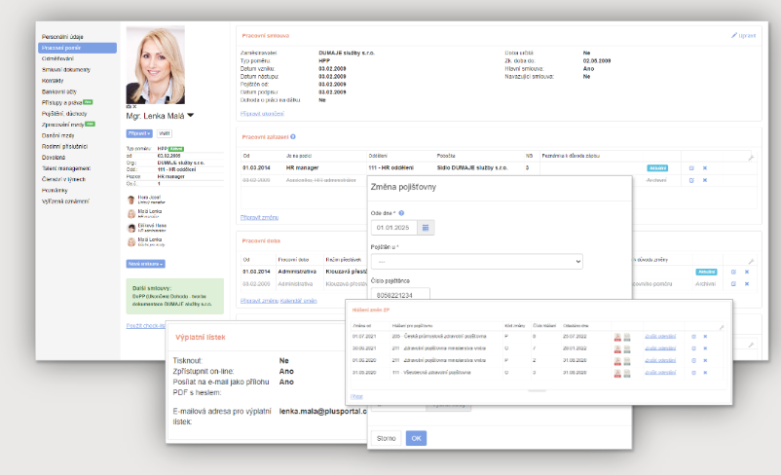Click the Ode dne date field
The height and width of the screenshot is (475, 781).
pyautogui.click(x=394, y=228)
